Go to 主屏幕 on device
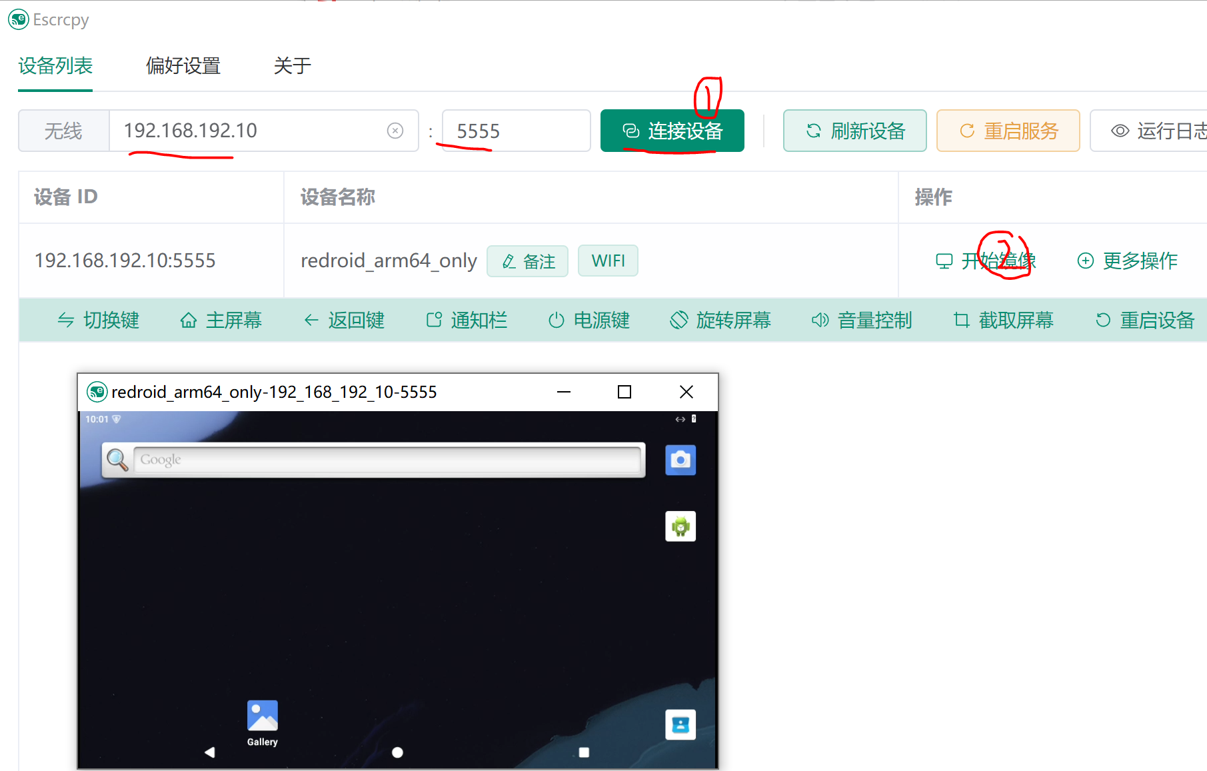The height and width of the screenshot is (771, 1207). [x=221, y=320]
